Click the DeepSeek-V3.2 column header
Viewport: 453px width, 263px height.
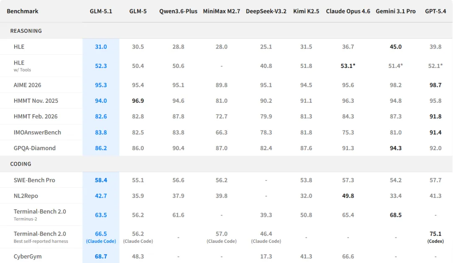(266, 11)
